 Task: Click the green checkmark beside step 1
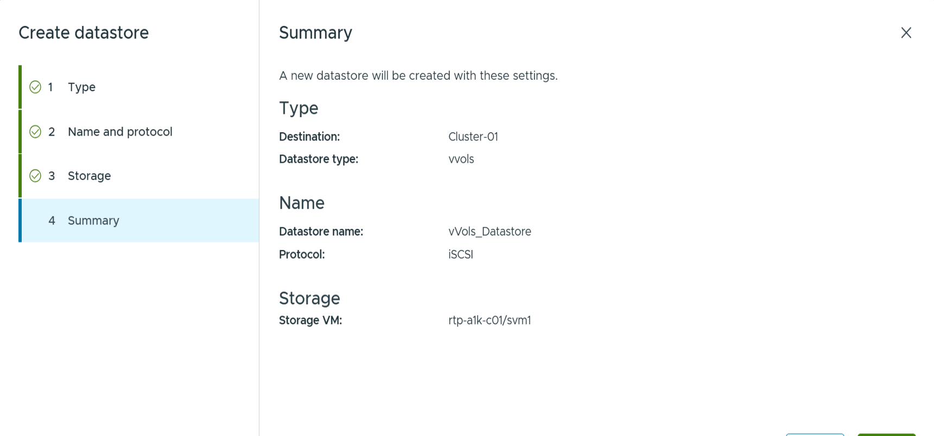35,87
